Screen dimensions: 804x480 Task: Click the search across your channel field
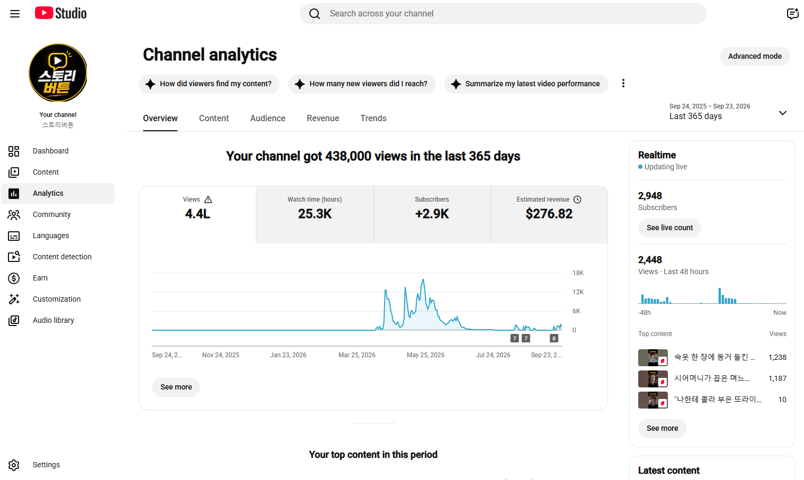click(x=503, y=14)
